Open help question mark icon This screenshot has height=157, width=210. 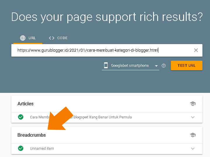(164, 66)
